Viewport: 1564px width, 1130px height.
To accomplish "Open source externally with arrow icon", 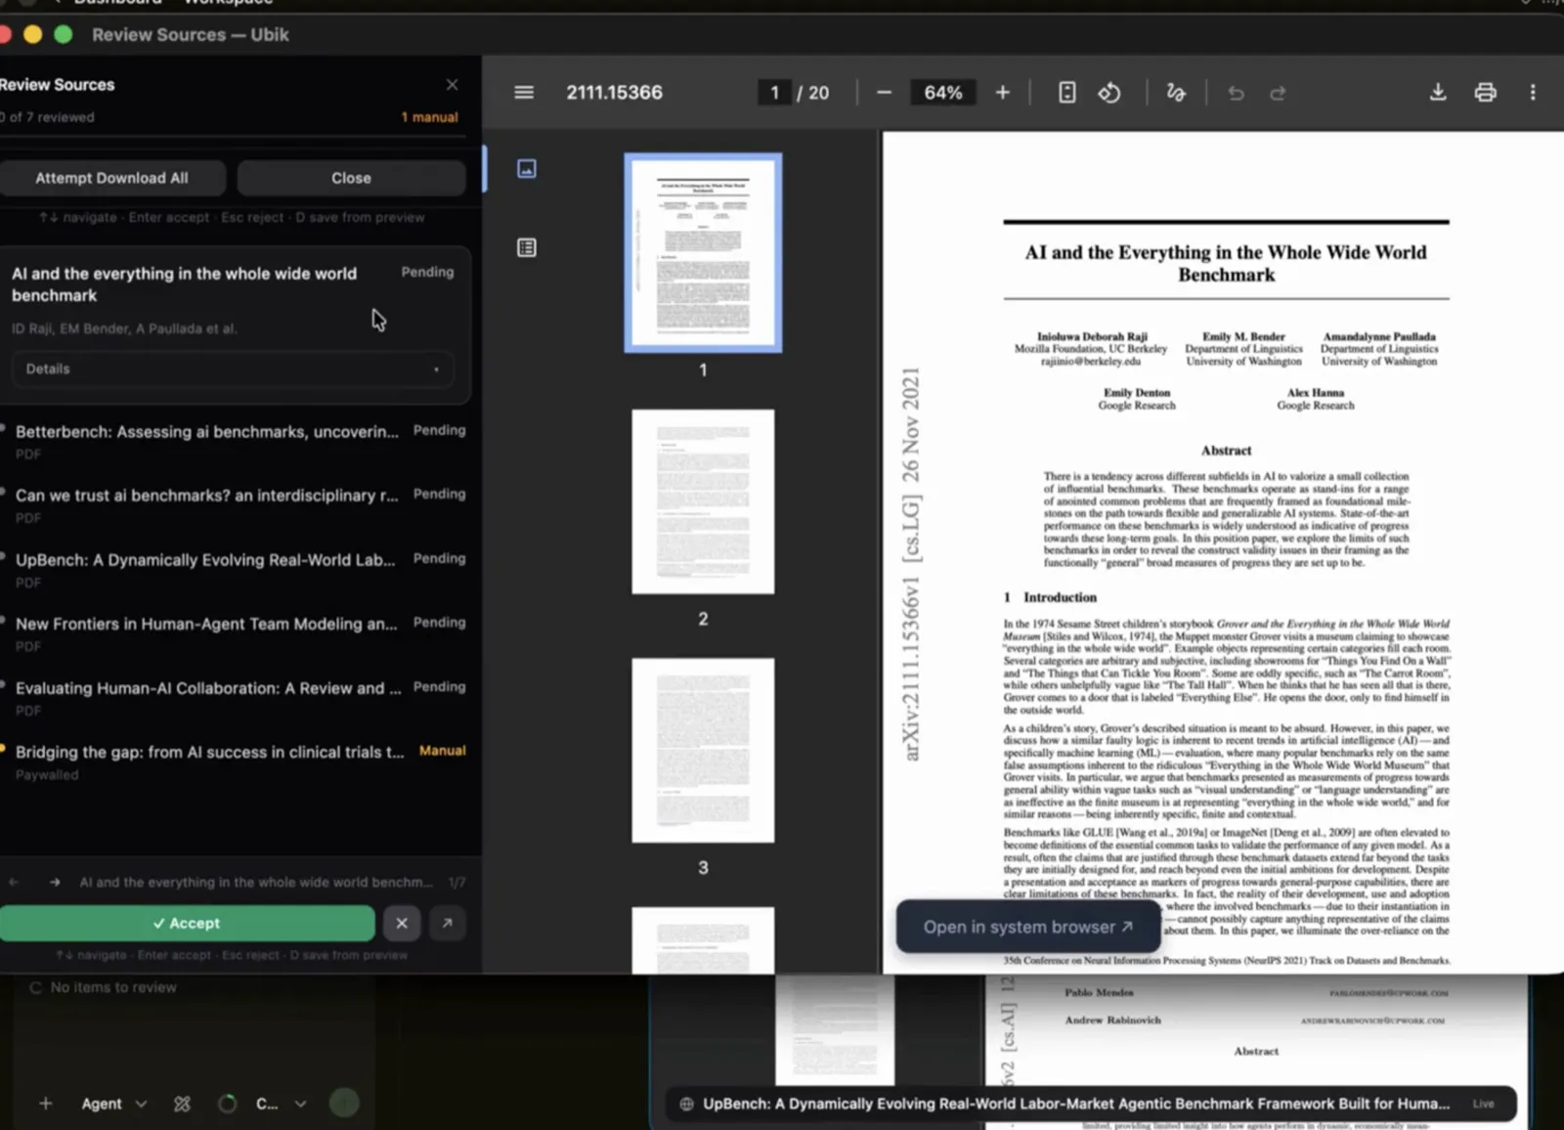I will coord(447,923).
